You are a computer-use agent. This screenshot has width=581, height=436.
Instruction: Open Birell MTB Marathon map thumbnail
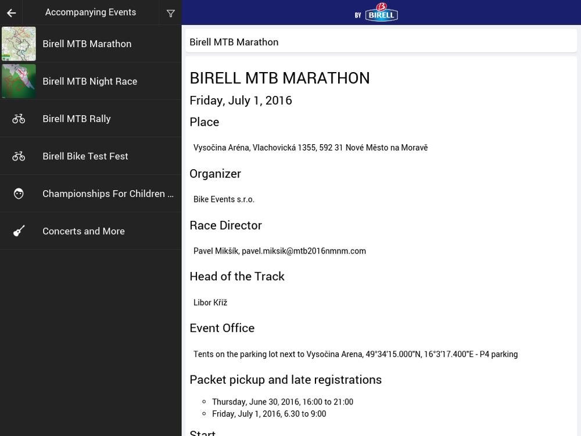pyautogui.click(x=19, y=44)
